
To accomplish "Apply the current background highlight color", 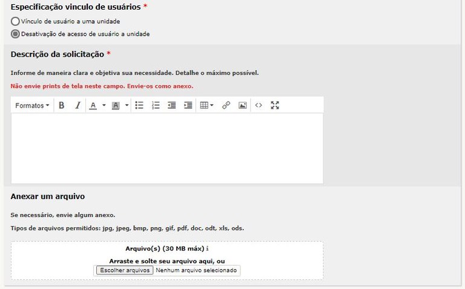I will (x=116, y=105).
